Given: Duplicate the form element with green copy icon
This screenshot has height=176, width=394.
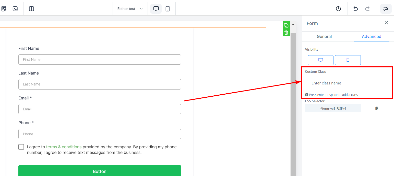Looking at the screenshot, I should [x=286, y=25].
